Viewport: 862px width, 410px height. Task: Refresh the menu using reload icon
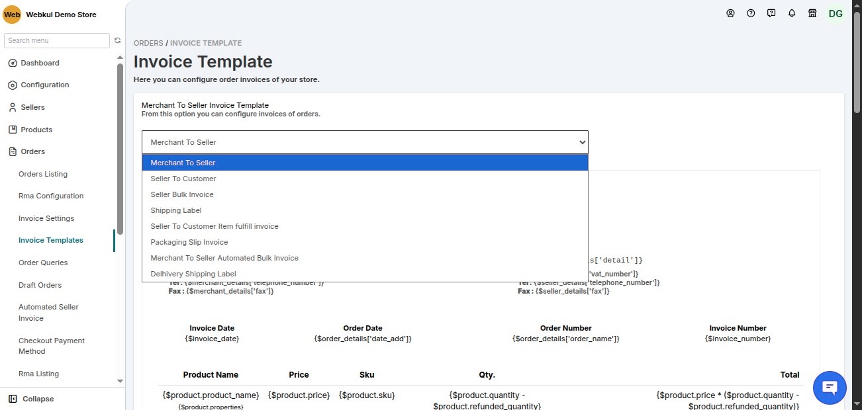click(x=117, y=40)
